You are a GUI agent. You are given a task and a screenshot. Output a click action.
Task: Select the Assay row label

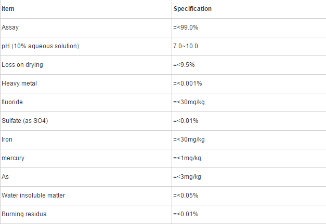point(10,27)
